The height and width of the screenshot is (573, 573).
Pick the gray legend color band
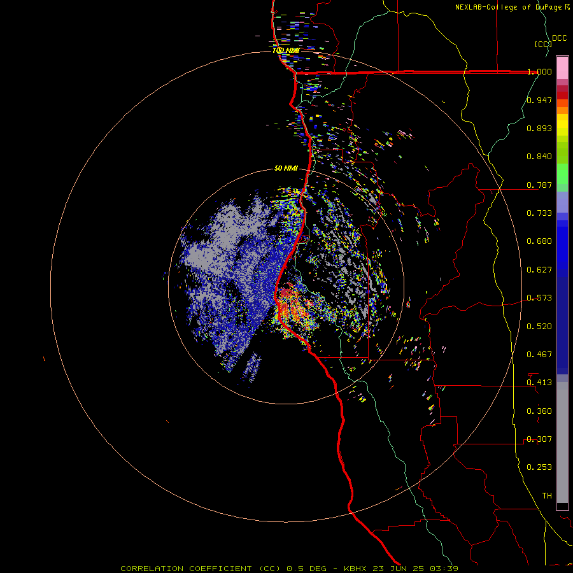point(562,442)
